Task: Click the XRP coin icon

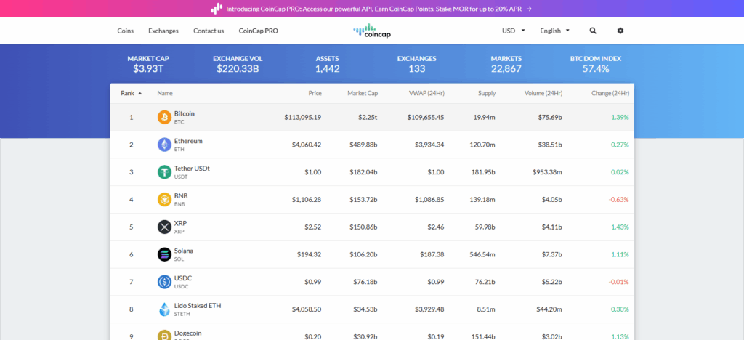Action: click(164, 227)
